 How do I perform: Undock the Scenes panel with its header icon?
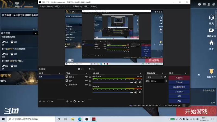pyautogui.click(x=60, y=73)
